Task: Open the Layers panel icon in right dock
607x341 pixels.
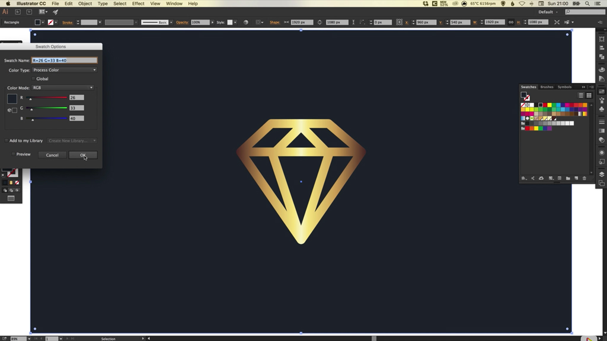Action: [602, 173]
